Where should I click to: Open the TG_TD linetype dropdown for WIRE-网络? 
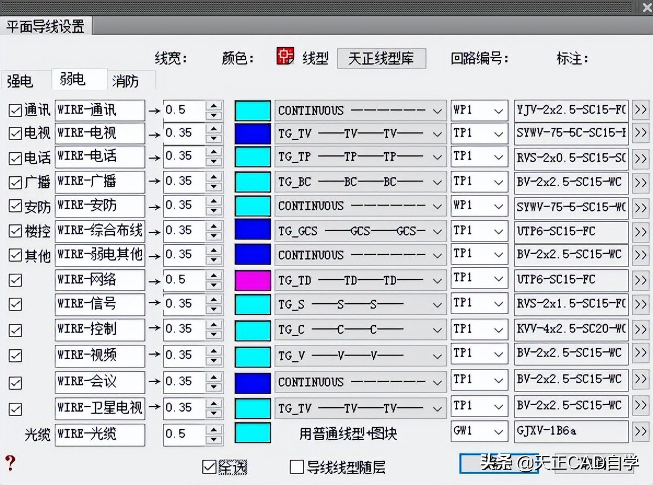[438, 279]
